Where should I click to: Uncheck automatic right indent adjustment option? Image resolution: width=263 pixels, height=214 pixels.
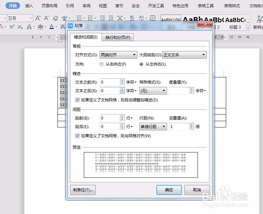pyautogui.click(x=77, y=99)
